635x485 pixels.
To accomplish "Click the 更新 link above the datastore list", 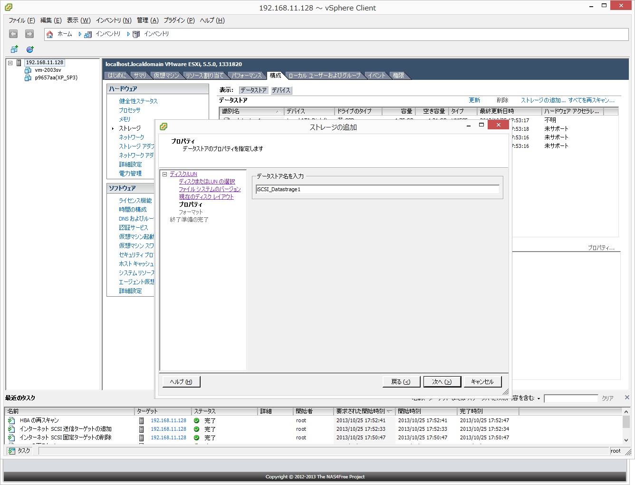I will click(x=474, y=100).
